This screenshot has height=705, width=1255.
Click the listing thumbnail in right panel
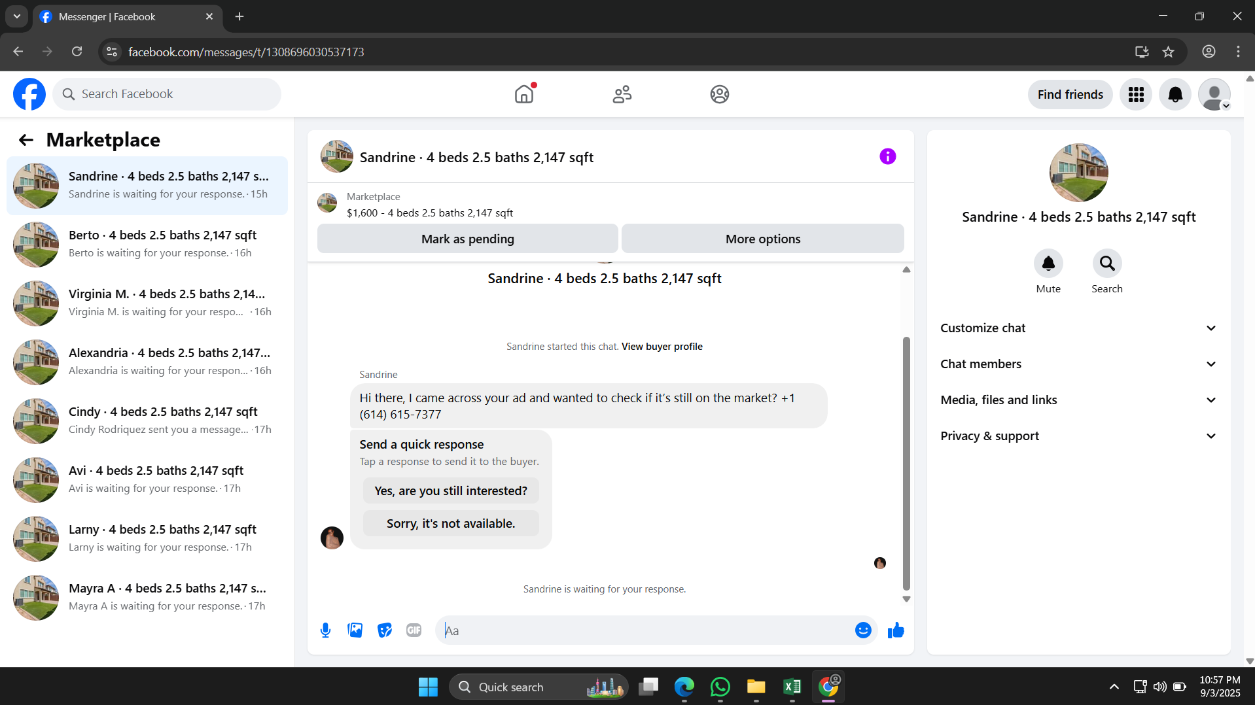(x=1079, y=173)
